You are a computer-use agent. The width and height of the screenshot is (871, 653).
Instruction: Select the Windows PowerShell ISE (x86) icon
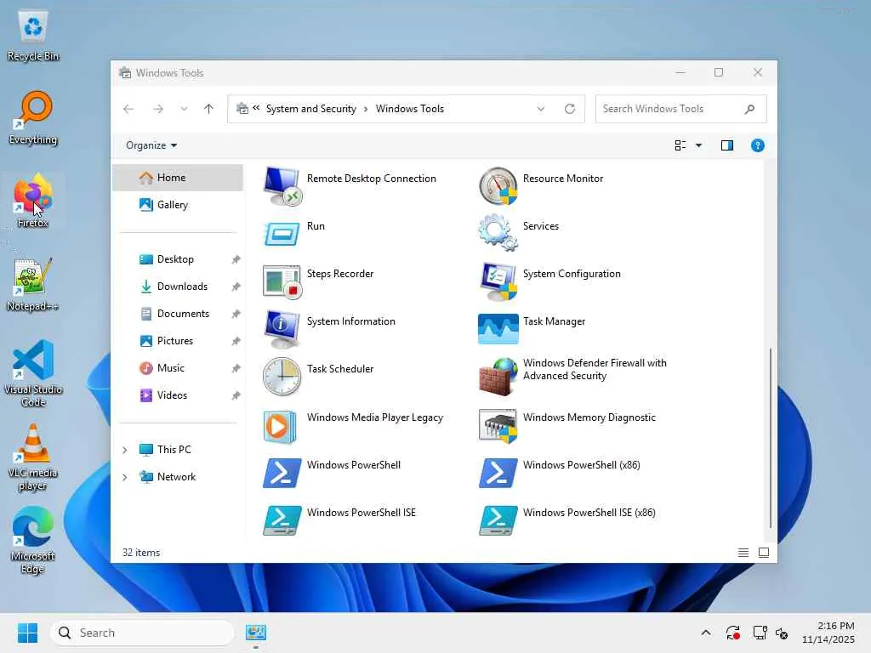498,520
